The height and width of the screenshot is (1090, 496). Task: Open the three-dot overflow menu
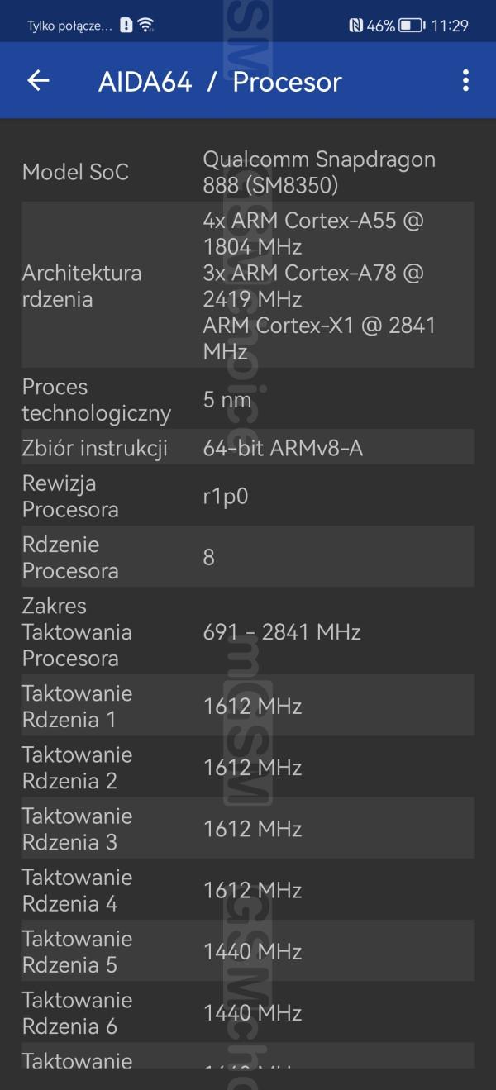click(x=465, y=80)
